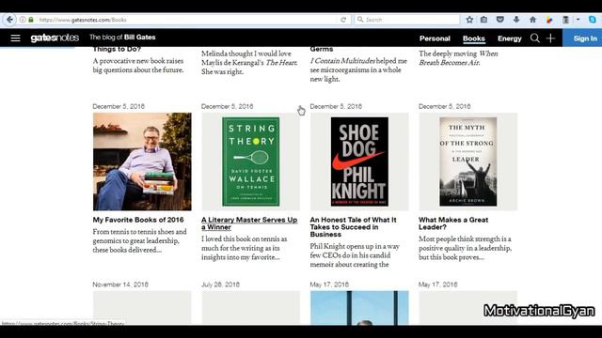602x338 pixels.
Task: Open the bookmarks list clipboard icon
Action: click(x=483, y=20)
